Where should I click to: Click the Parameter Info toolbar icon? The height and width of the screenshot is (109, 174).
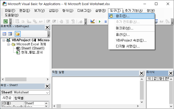pyautogui.click(x=35, y=21)
